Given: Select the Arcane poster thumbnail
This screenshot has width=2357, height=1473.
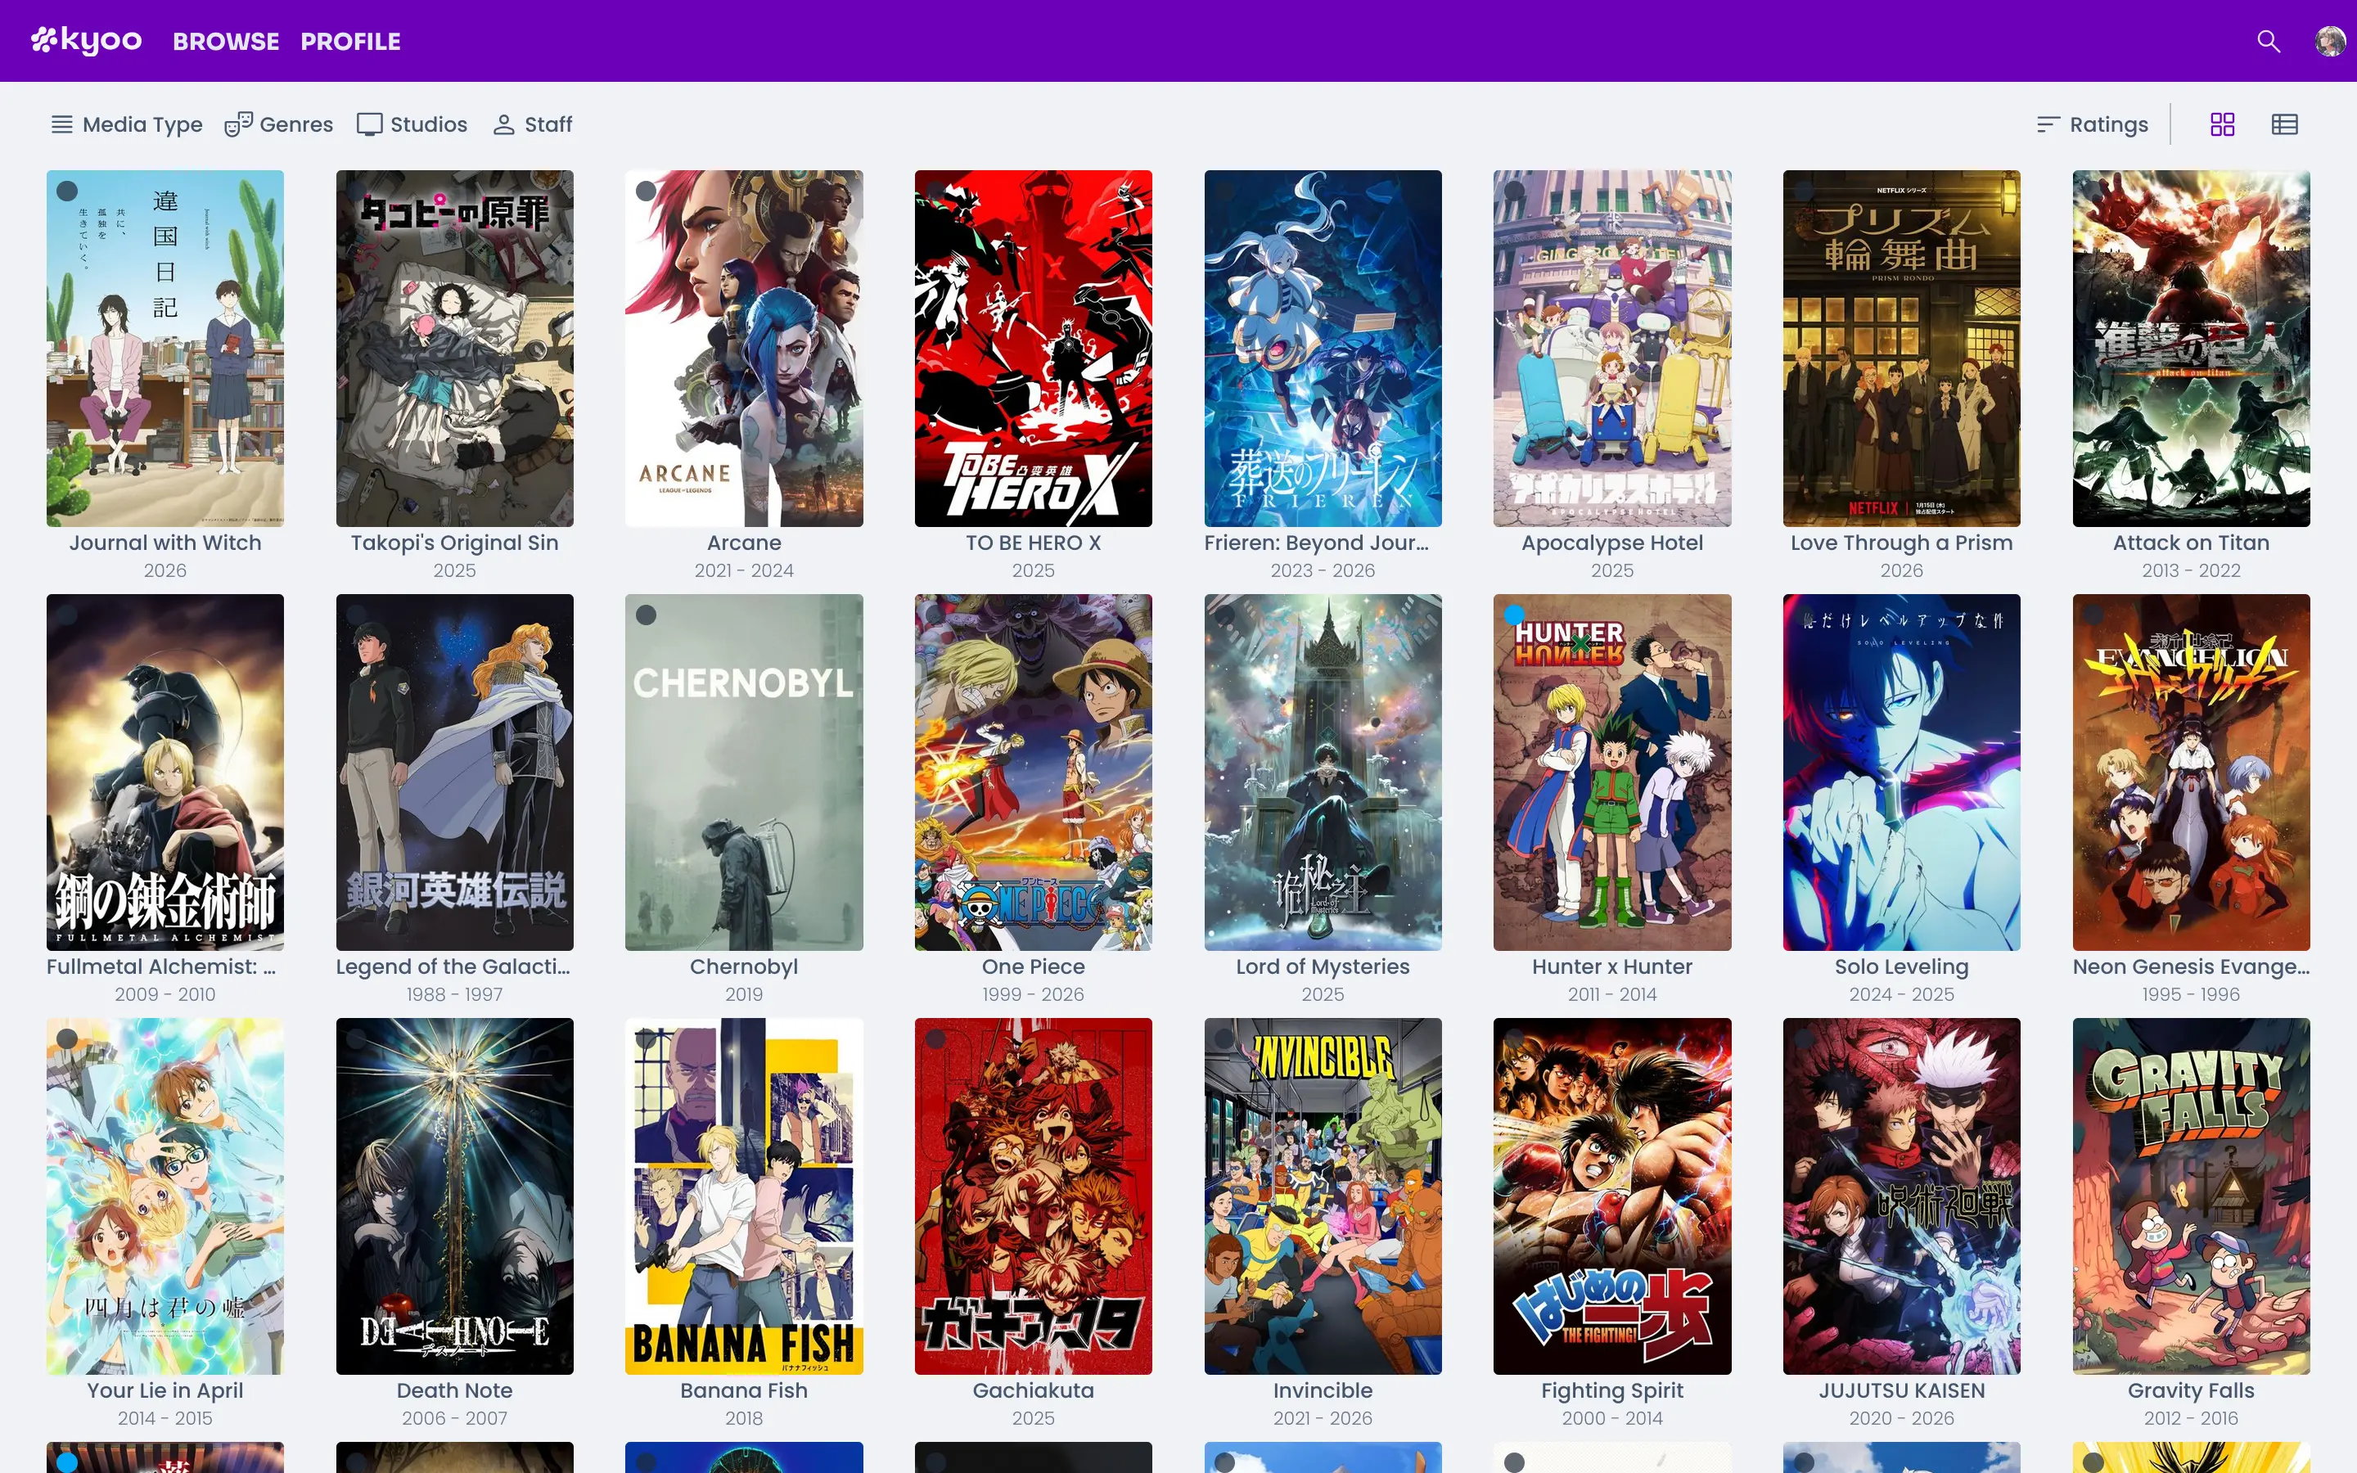Looking at the screenshot, I should point(743,348).
